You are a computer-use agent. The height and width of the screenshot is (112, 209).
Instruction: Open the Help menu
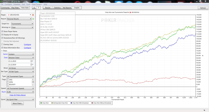coord(45,4)
